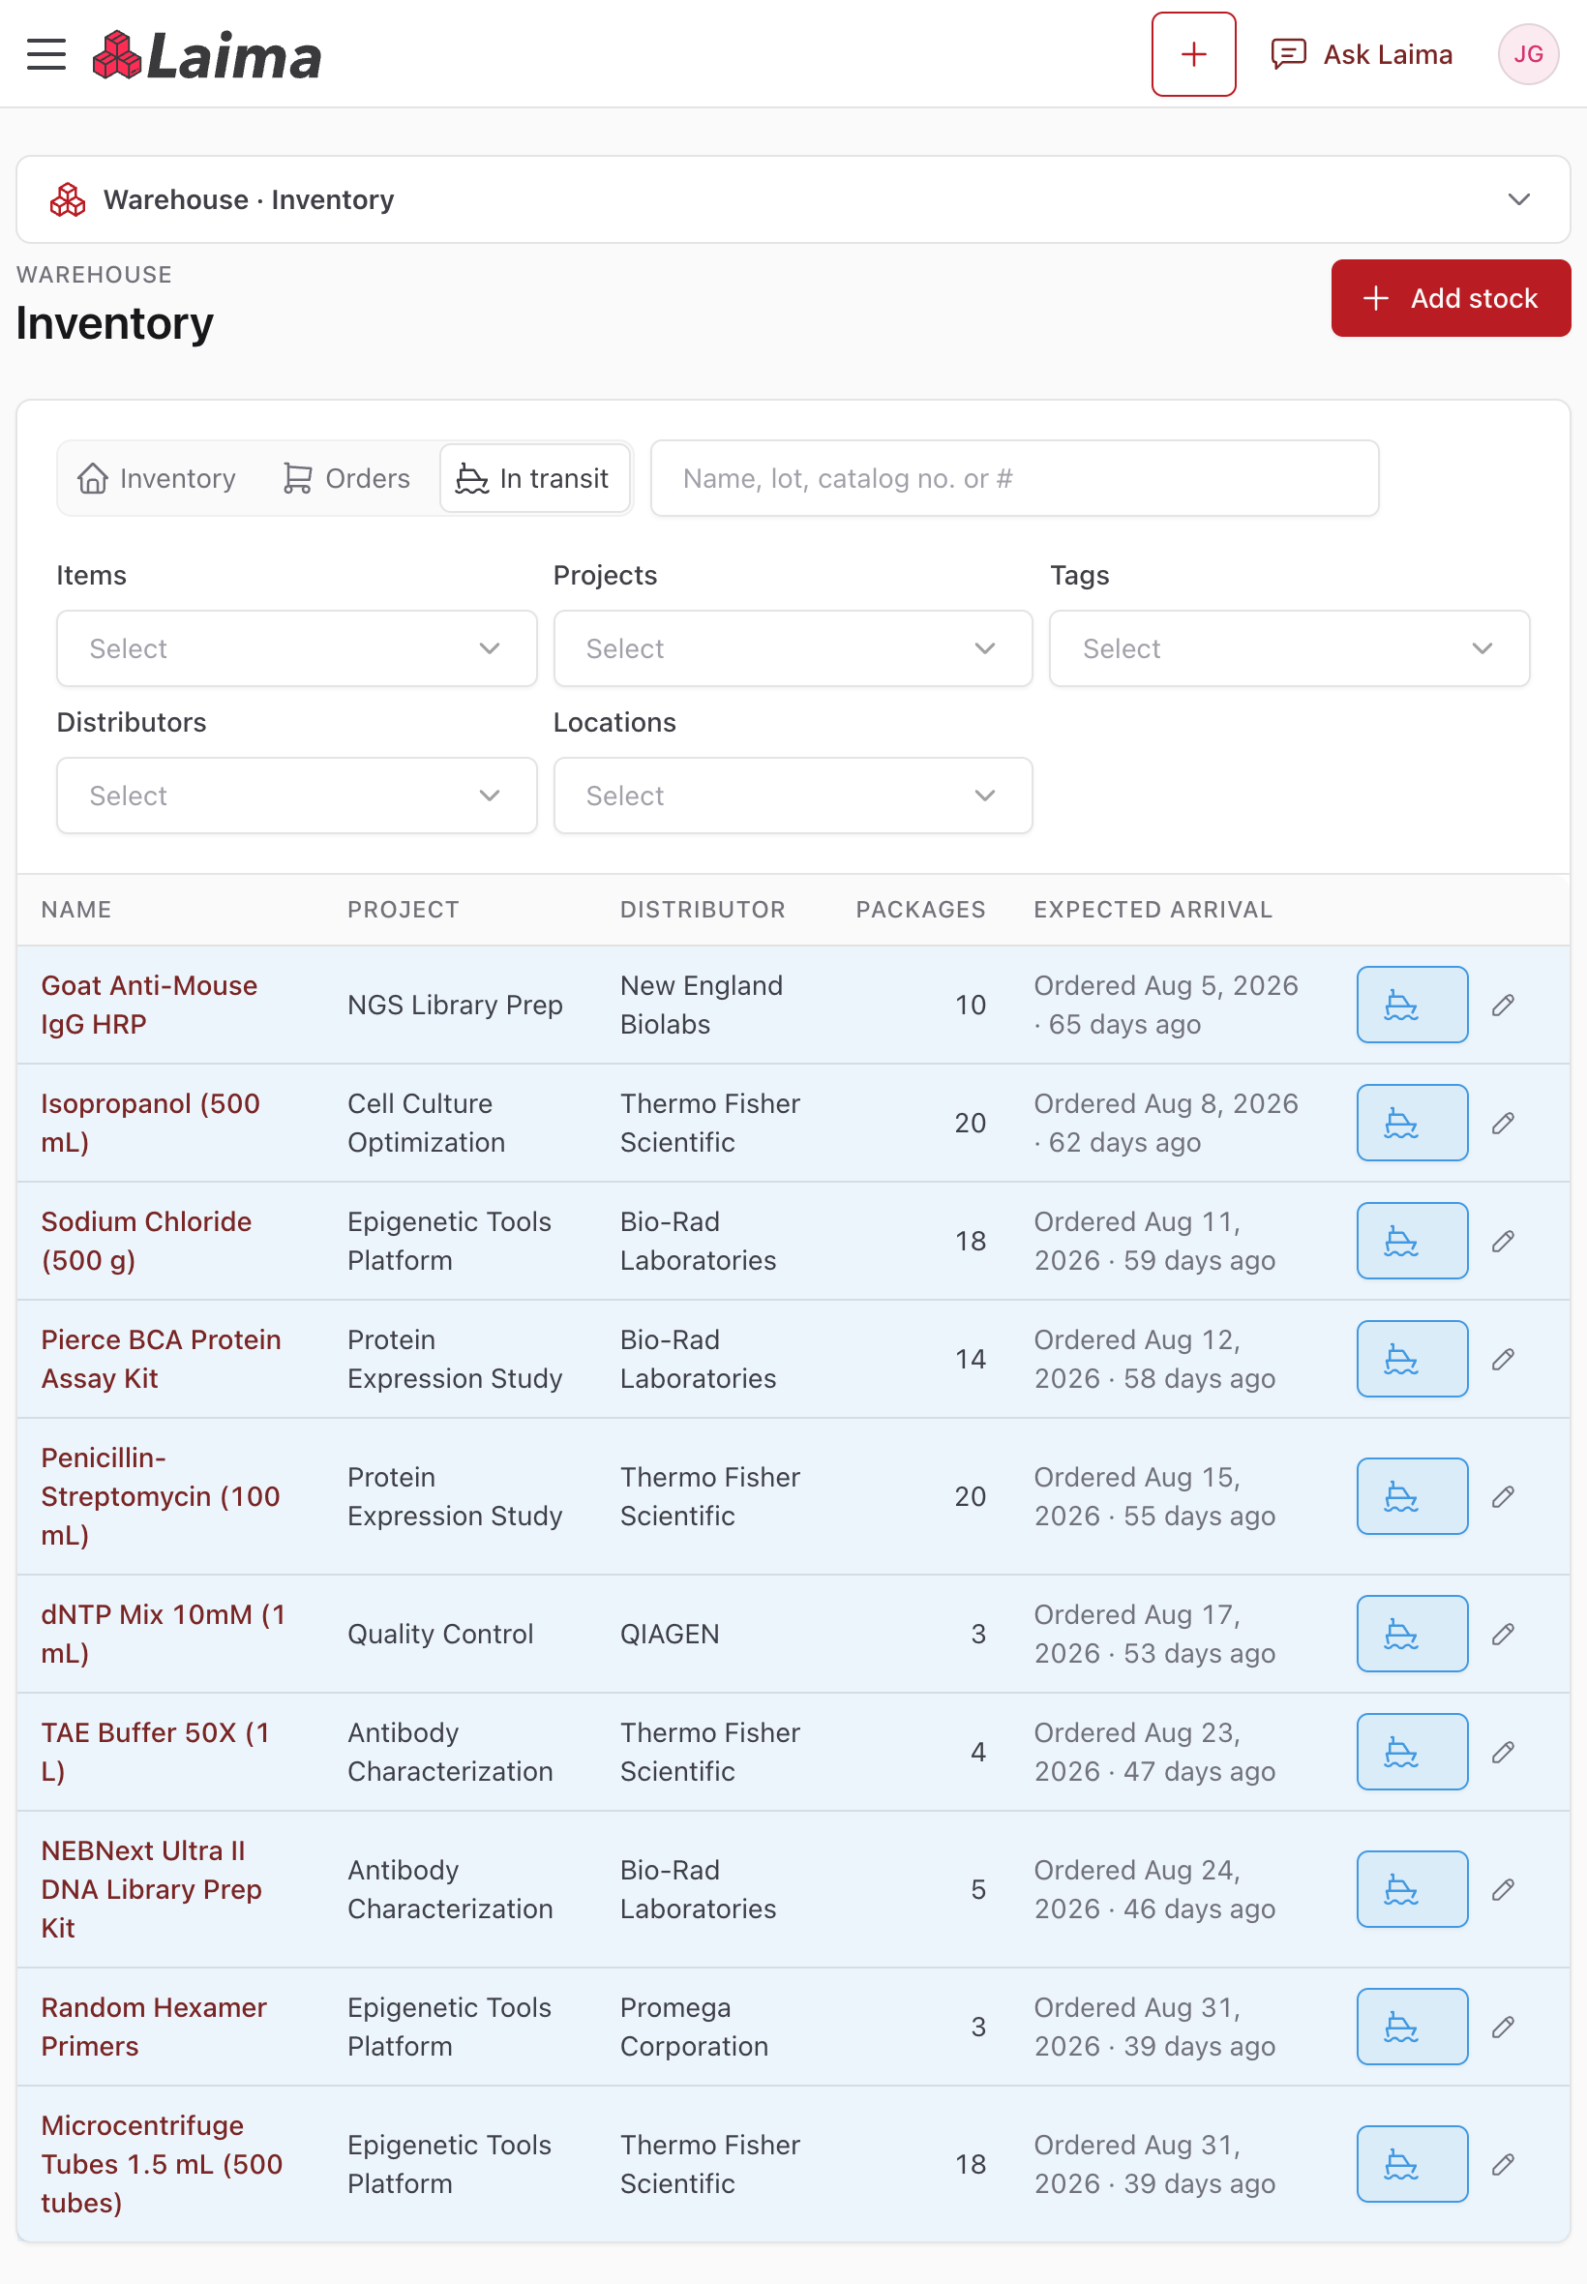Click the Packages column header
The image size is (1587, 2284).
coord(920,910)
